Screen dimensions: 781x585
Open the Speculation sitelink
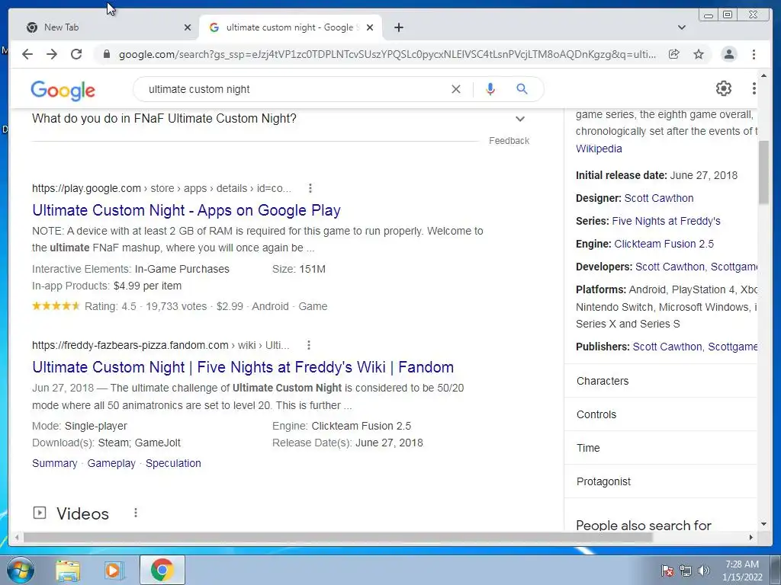[173, 463]
